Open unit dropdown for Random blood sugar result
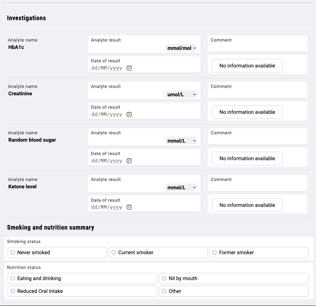Screen dimensions: 316x306 181,140
